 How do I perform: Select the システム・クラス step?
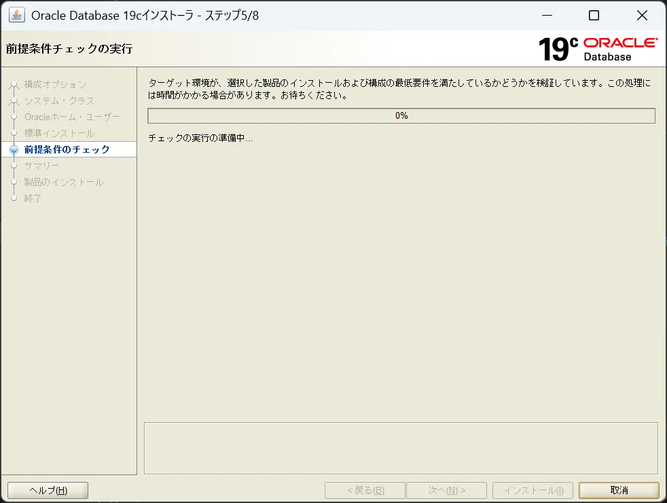tap(59, 100)
